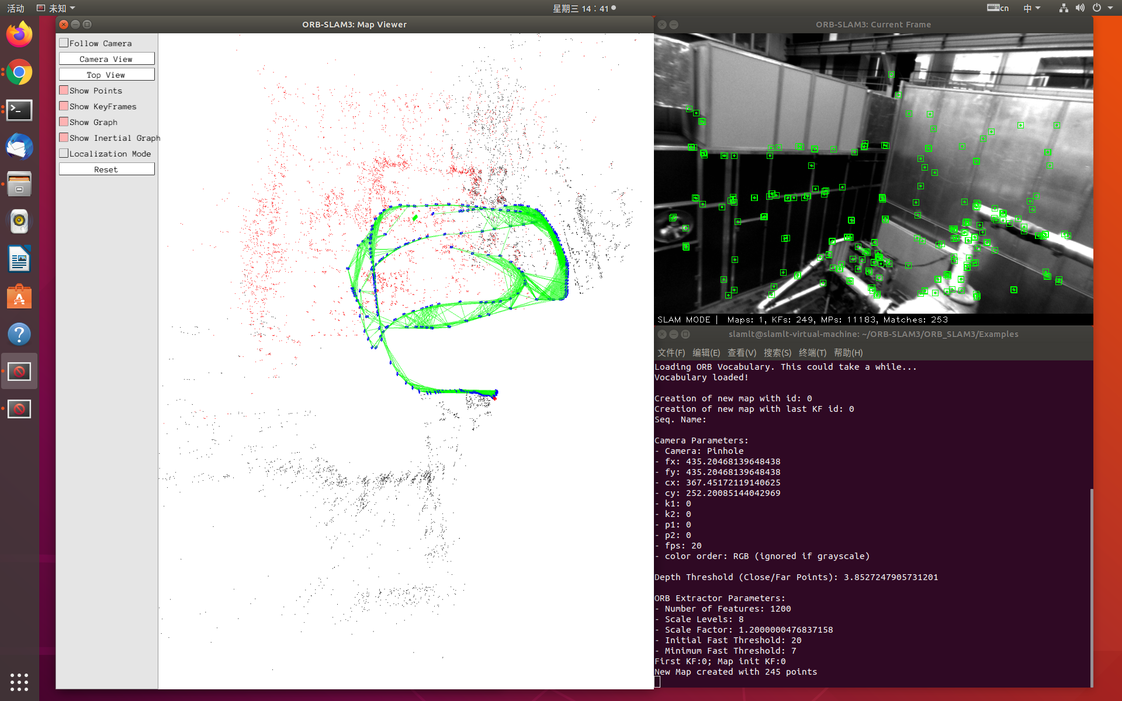Image resolution: width=1122 pixels, height=701 pixels.
Task: Open Thunderbird mail from the dock
Action: pyautogui.click(x=19, y=147)
